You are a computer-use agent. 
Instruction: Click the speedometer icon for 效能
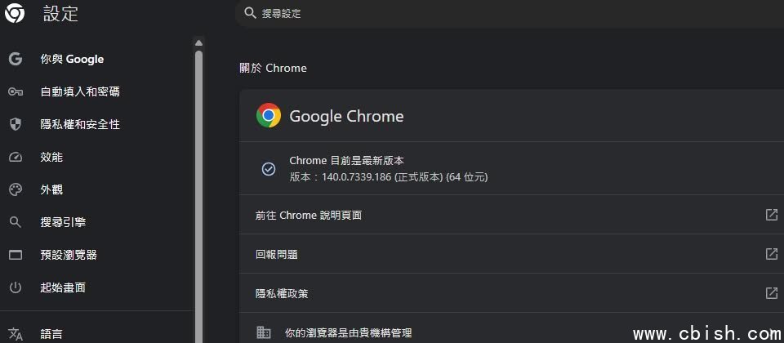(16, 157)
